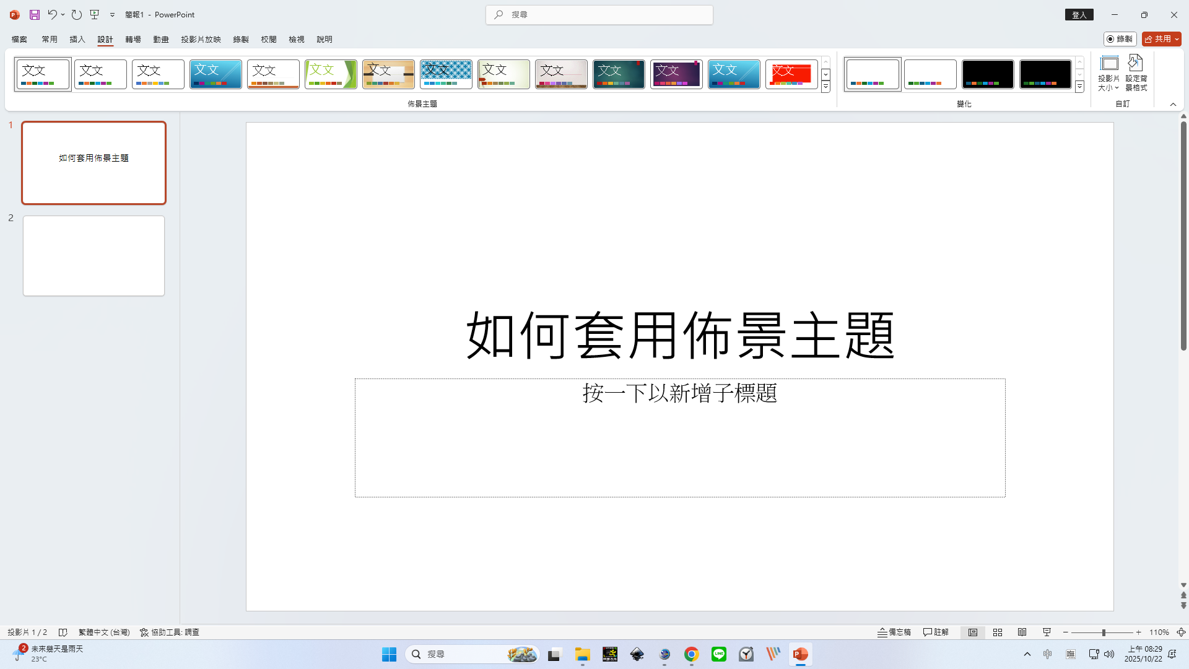Click the Undo arrow icon
This screenshot has height=669, width=1189.
52,14
